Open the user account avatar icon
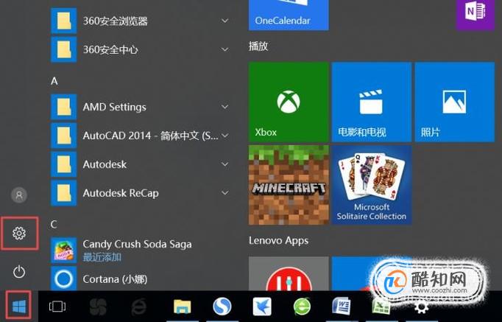Screen dimensions: 502x322 tap(19, 195)
